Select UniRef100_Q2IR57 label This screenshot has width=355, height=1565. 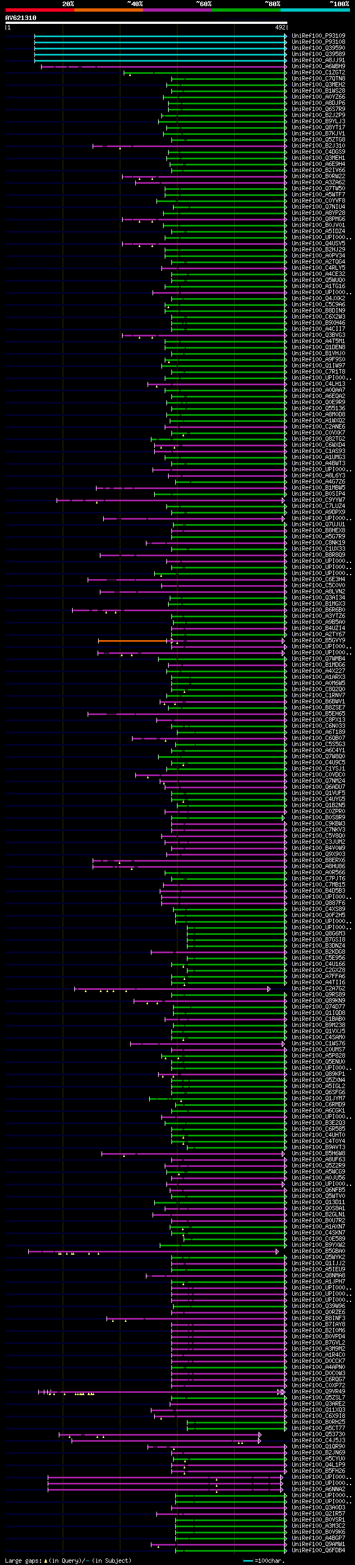click(318, 1513)
